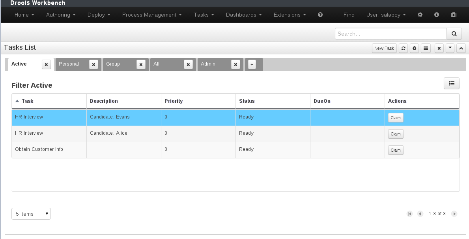Open the 5 Items page size dropdown

pyautogui.click(x=31, y=214)
